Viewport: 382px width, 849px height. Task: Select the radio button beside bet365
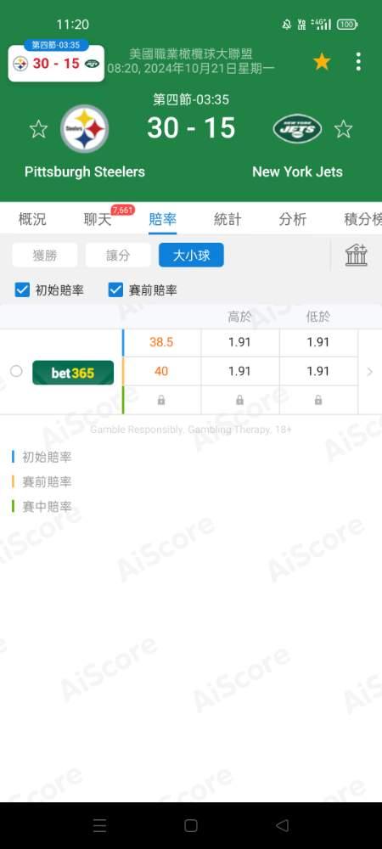pos(17,372)
